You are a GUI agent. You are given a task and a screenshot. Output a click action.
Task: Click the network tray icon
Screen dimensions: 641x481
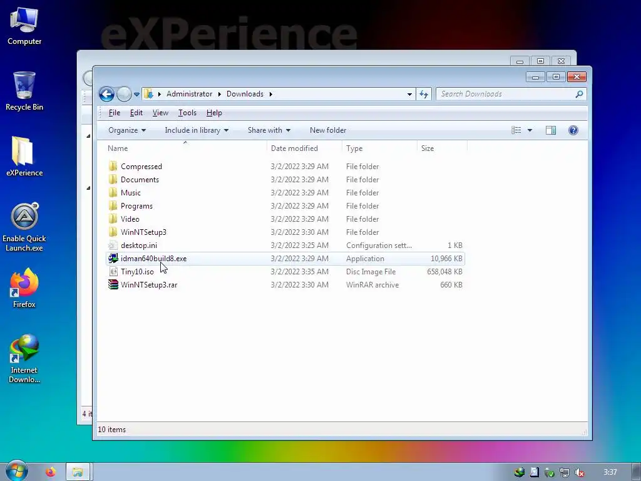564,472
